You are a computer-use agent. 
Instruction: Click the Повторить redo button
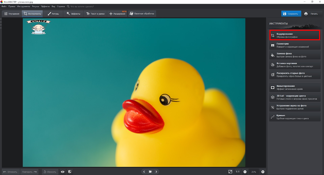pyautogui.click(x=29, y=172)
